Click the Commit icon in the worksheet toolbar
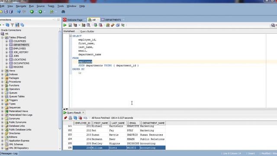 pos(95,25)
